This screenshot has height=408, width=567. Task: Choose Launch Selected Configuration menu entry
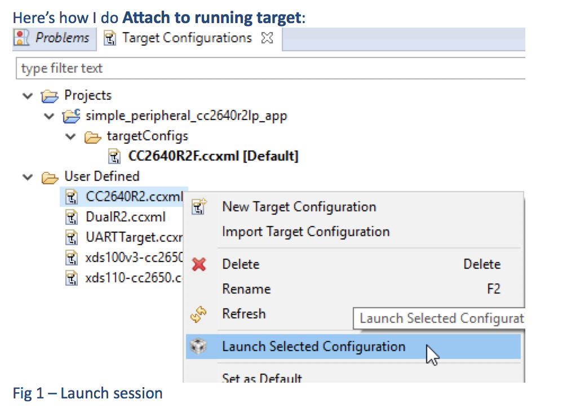[x=313, y=347]
